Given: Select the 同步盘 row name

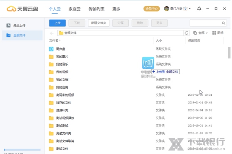Looking at the screenshot, I should pyautogui.click(x=61, y=49).
